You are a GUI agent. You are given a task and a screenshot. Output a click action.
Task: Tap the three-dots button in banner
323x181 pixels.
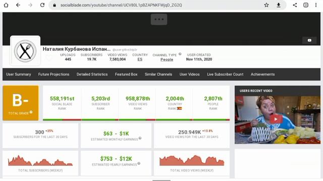click(x=159, y=19)
